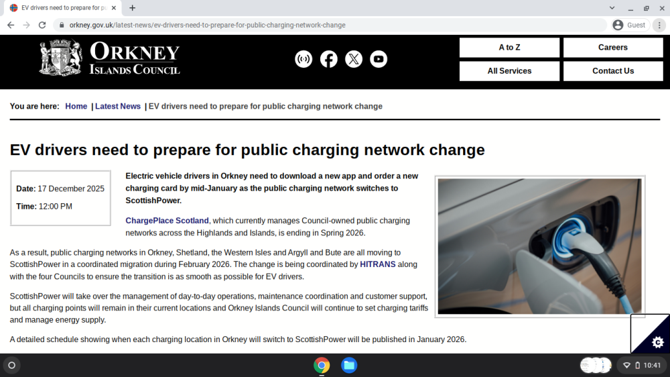
Task: Click the Wi-Fi icon in system tray
Action: click(x=627, y=366)
